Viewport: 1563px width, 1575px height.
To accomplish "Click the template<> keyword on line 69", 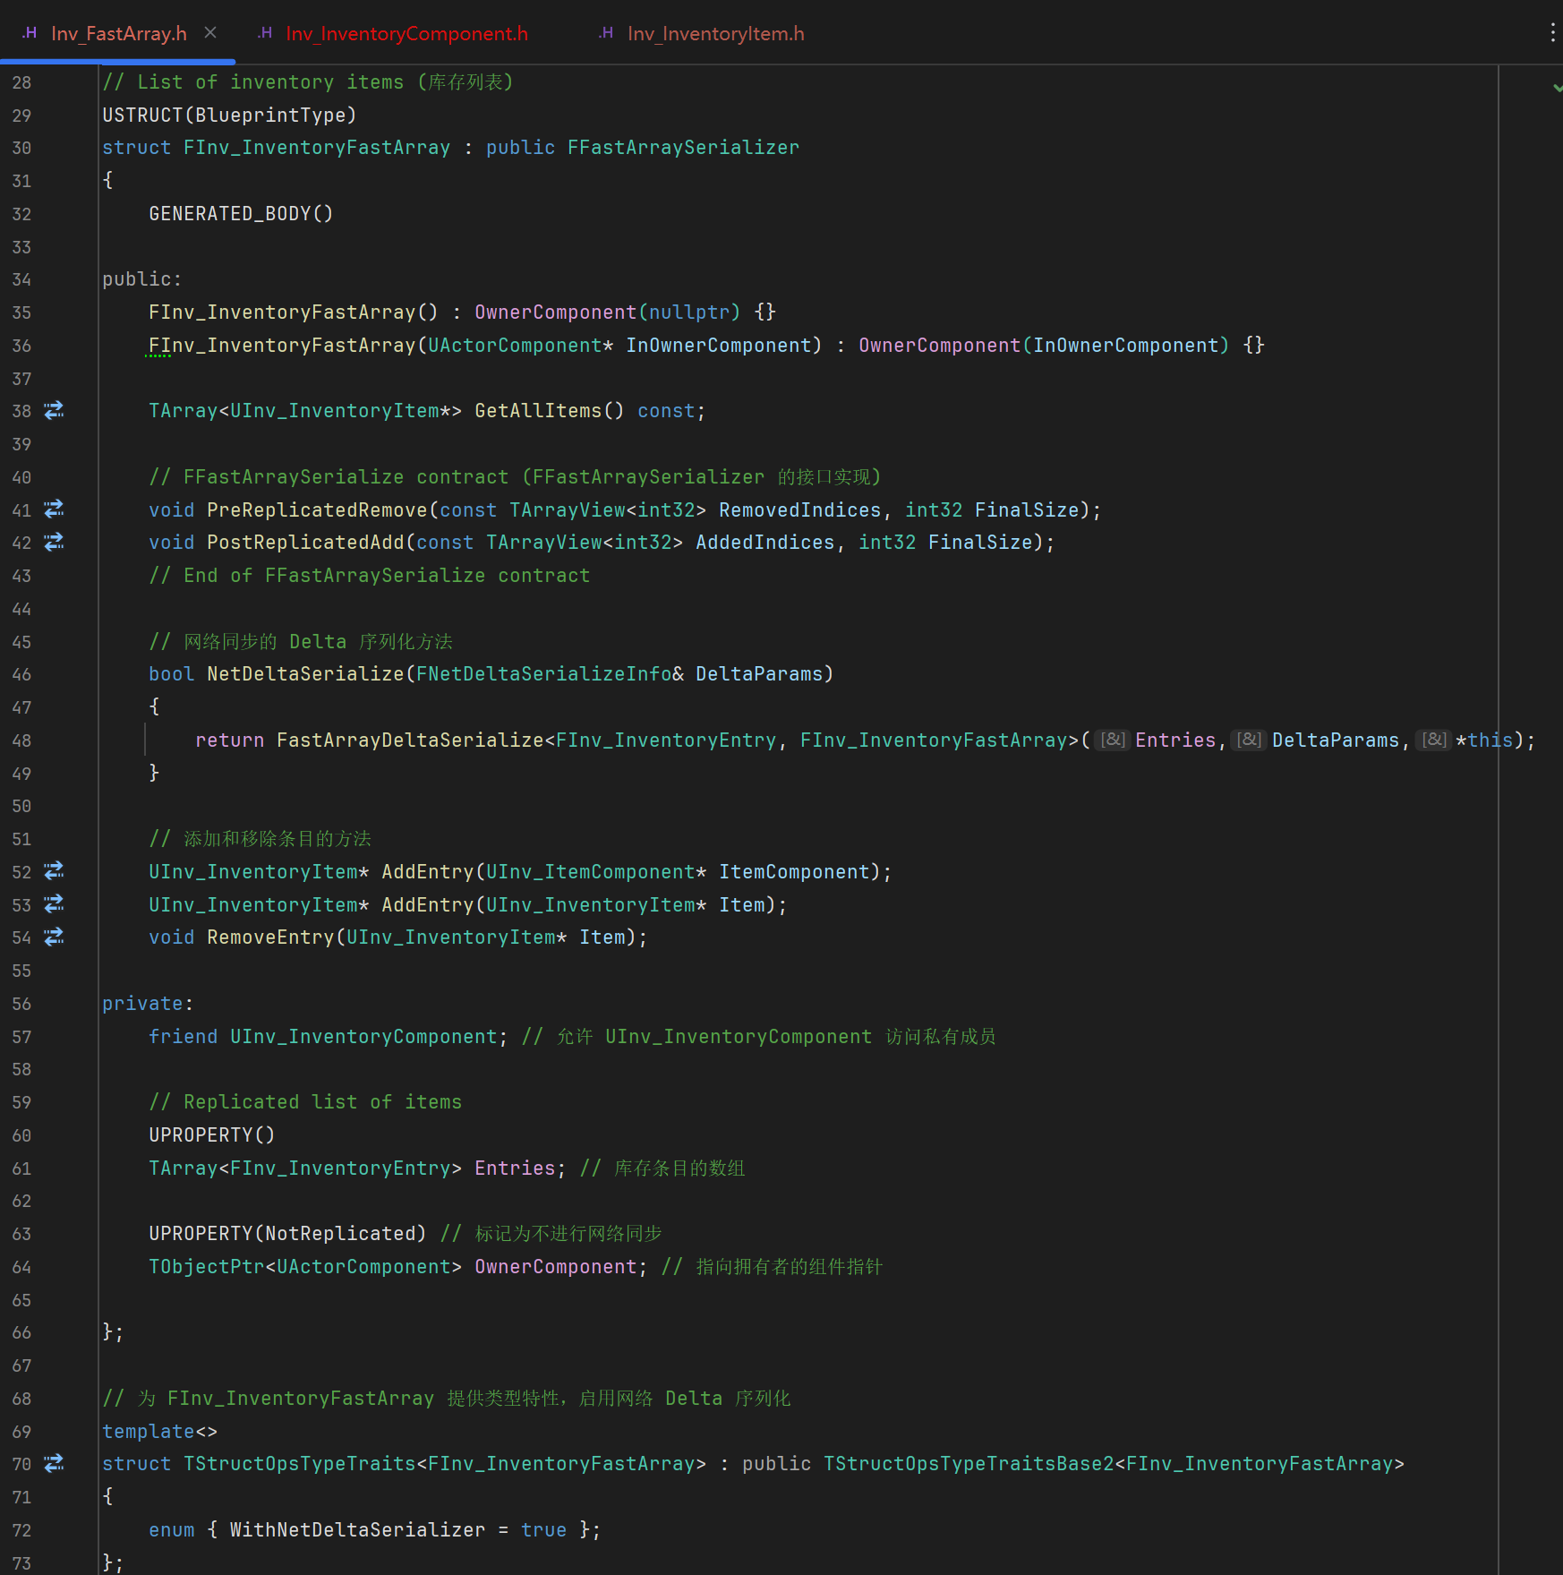I will [159, 1432].
